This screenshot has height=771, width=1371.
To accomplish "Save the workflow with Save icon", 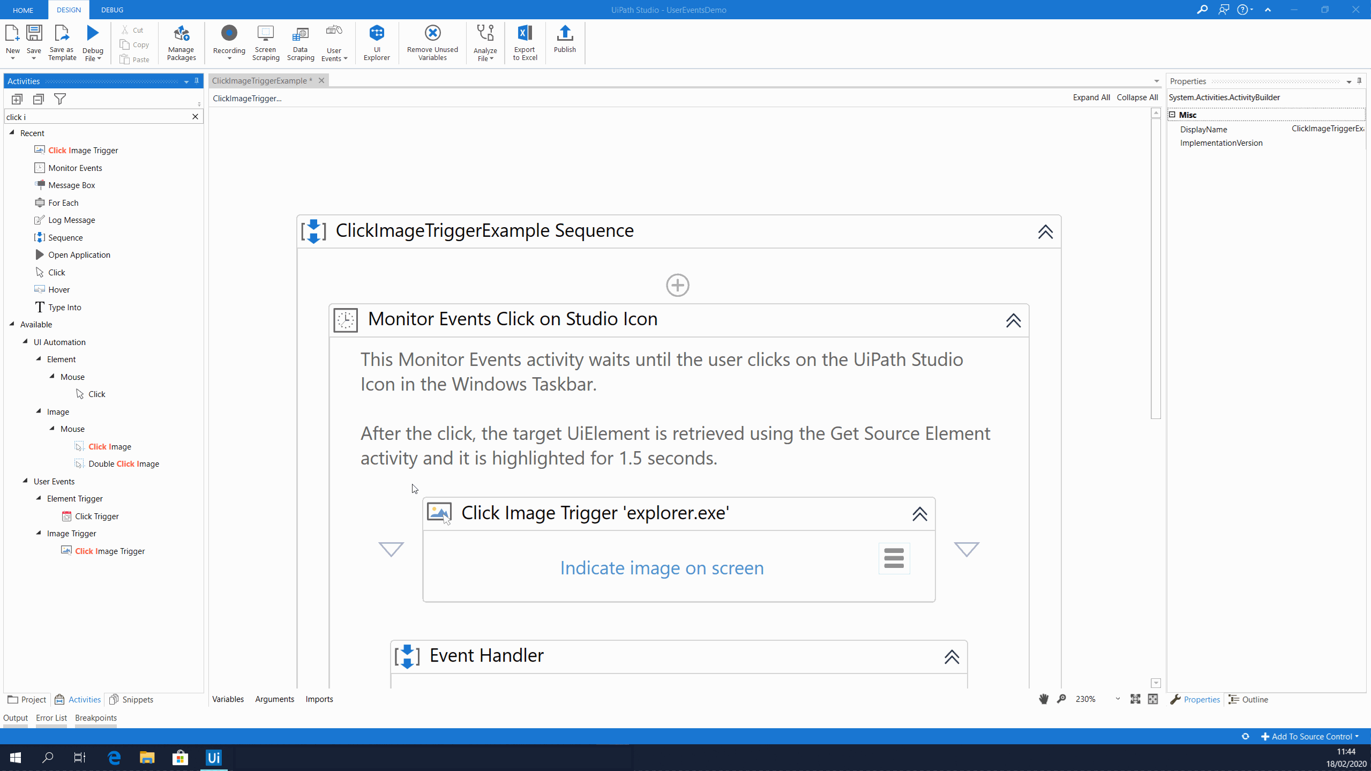I will (x=34, y=34).
